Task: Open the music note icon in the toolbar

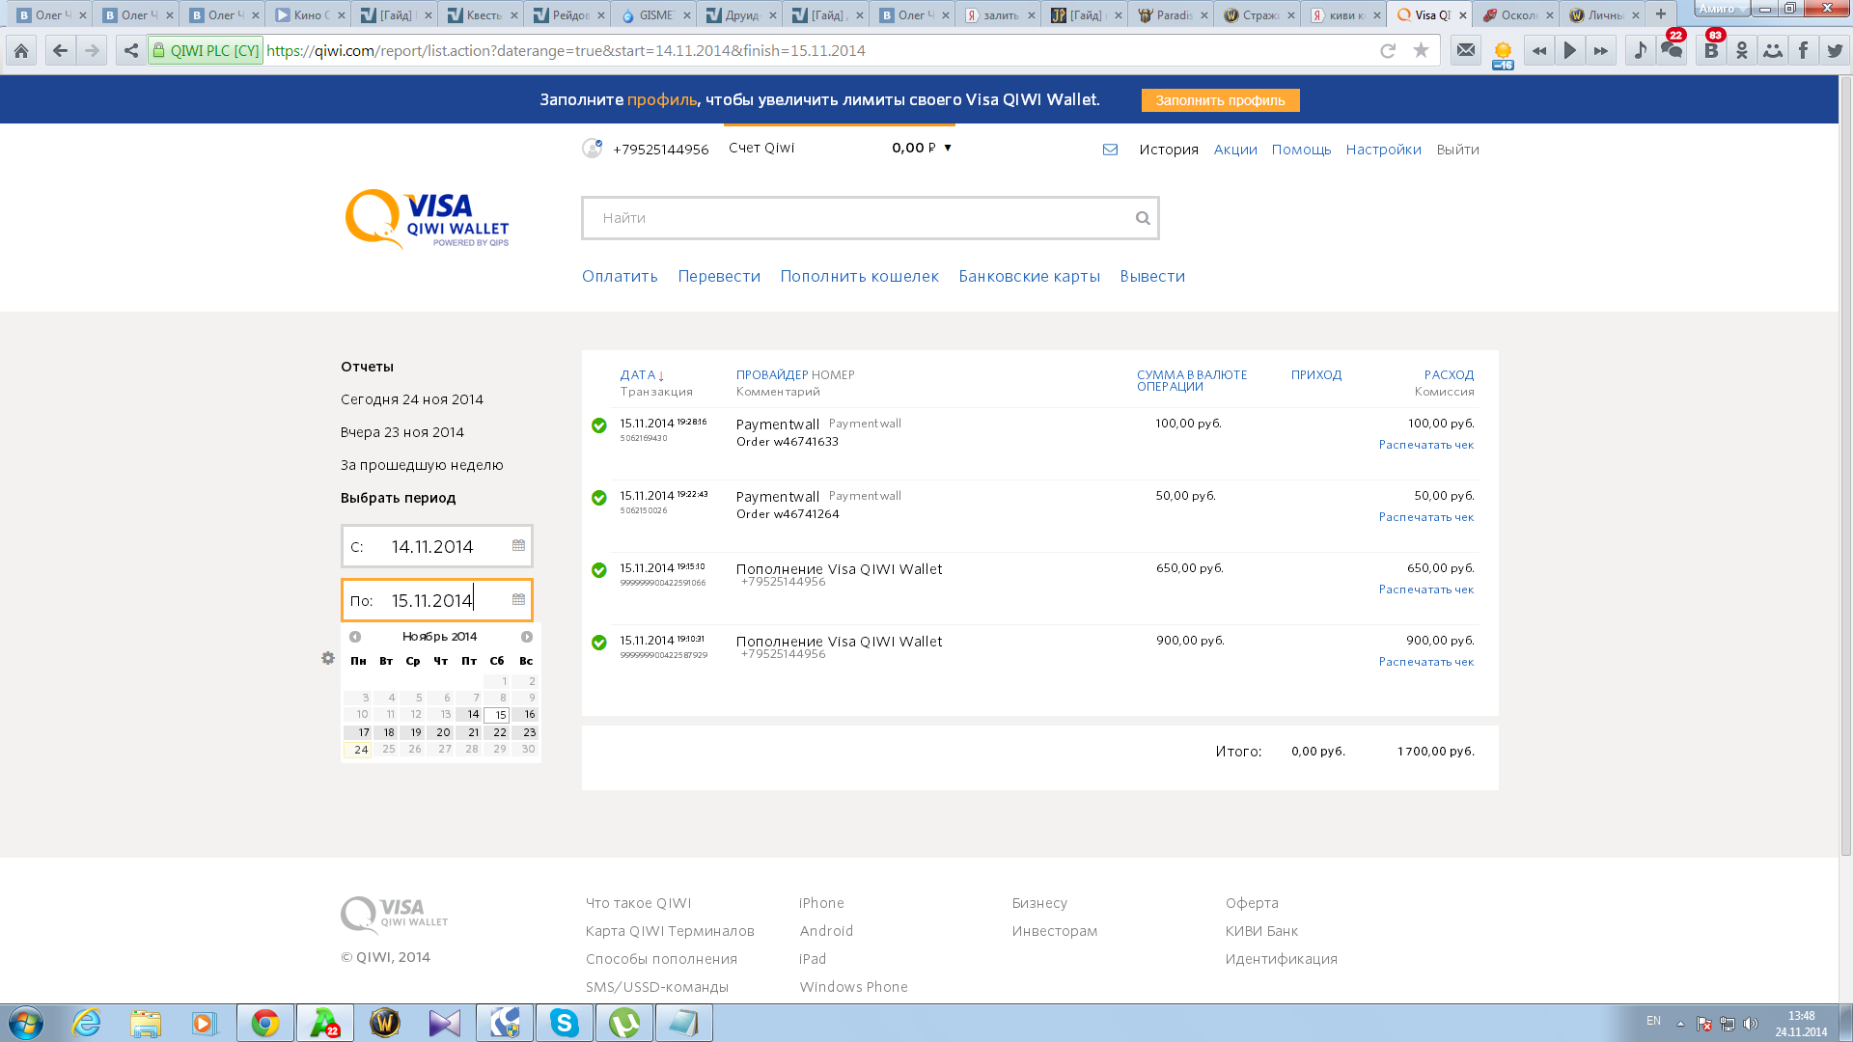Action: coord(1641,51)
